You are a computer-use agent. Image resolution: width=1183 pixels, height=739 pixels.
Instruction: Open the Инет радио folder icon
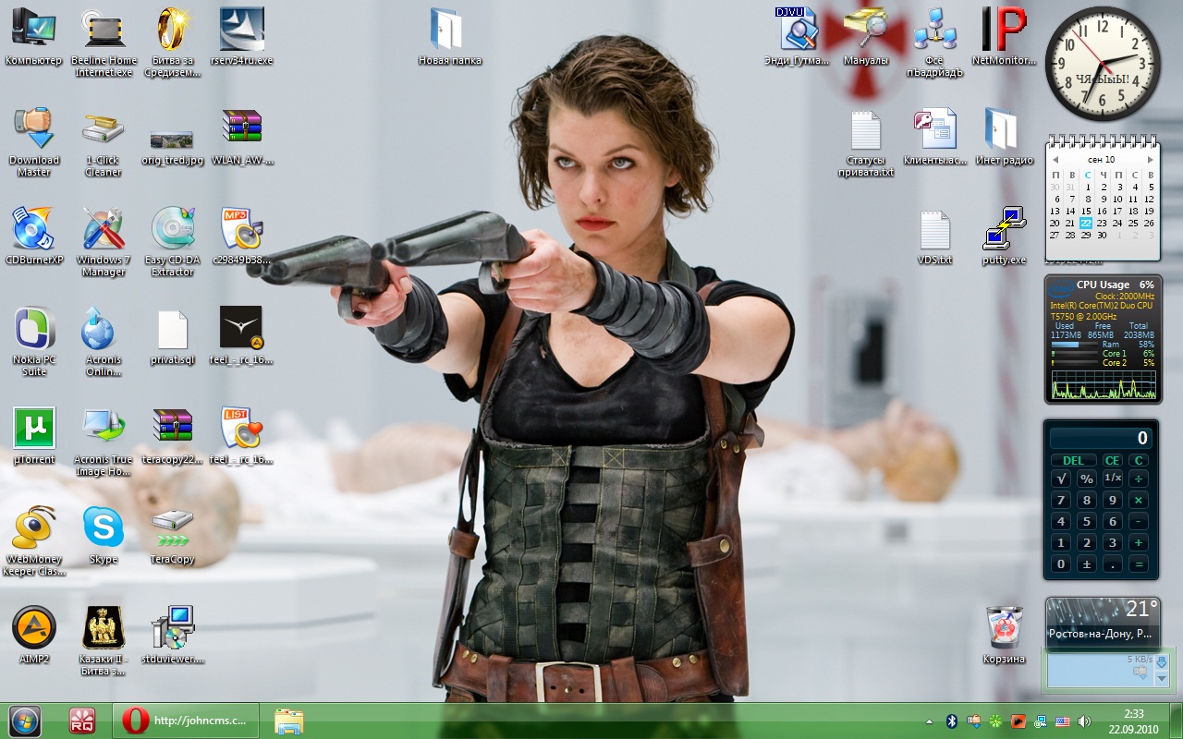coord(1004,137)
